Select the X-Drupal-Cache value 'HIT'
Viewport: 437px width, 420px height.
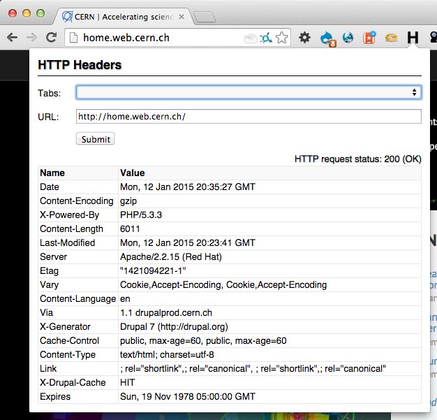[127, 382]
